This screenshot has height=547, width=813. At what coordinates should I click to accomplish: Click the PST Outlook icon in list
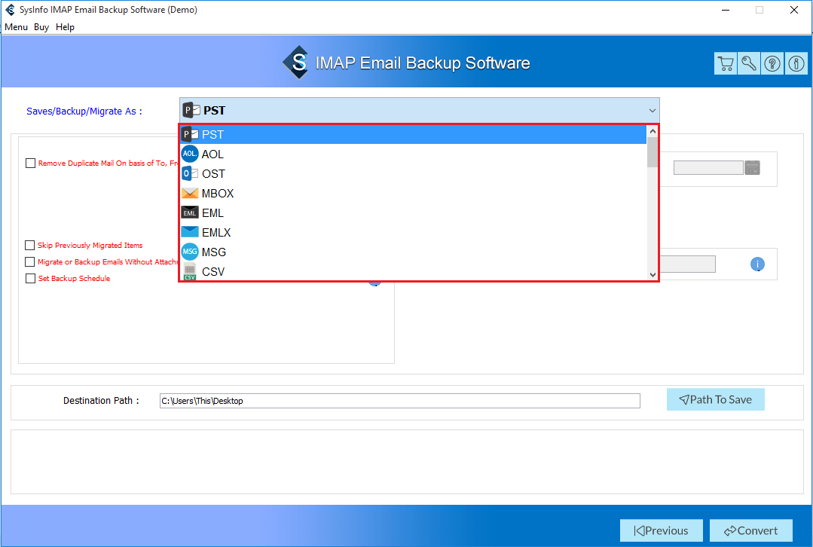pyautogui.click(x=190, y=134)
